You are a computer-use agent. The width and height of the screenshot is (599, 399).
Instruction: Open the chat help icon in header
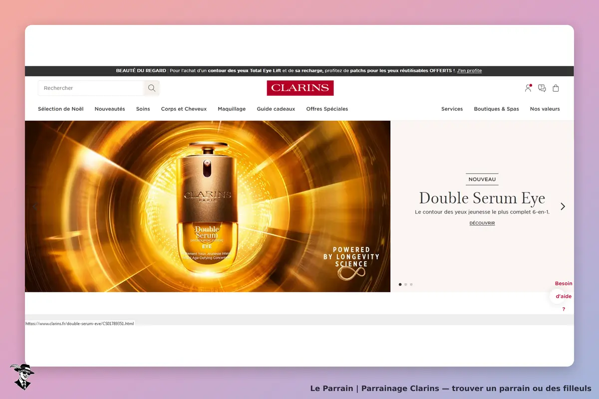(542, 88)
